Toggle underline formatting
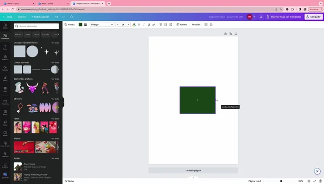This screenshot has width=324, height=184. coord(149,25)
